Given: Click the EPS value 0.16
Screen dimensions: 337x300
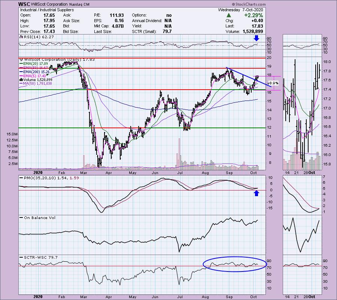Looking at the screenshot, I should 119,21.
